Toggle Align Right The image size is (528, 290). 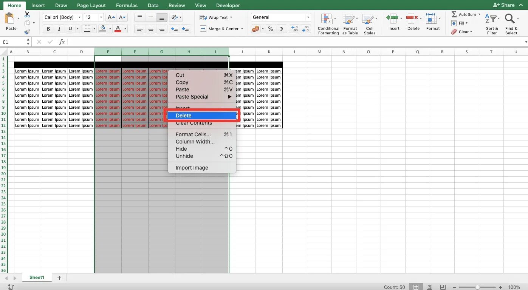[x=162, y=29]
